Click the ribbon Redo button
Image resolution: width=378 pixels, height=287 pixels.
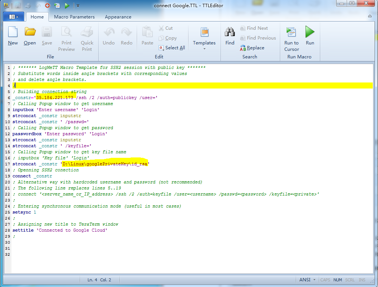pyautogui.click(x=127, y=36)
